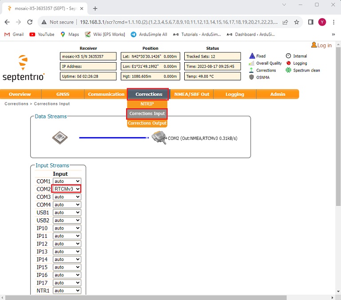Click the red Logging status icon

288,63
